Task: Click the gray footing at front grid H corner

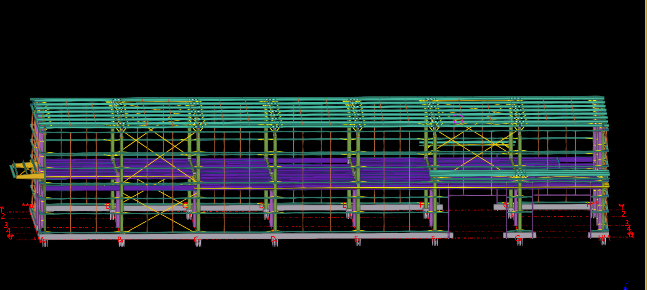Action: coord(597,234)
